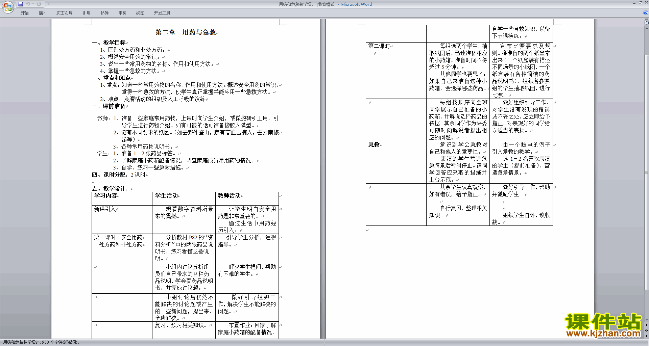Click the text 组织学生自评，谈收获
Viewport: 649px width, 346px height.
pos(521,219)
